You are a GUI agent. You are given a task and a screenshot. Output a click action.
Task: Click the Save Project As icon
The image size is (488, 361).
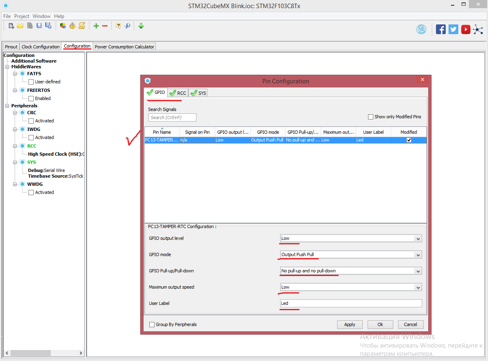tap(48, 26)
